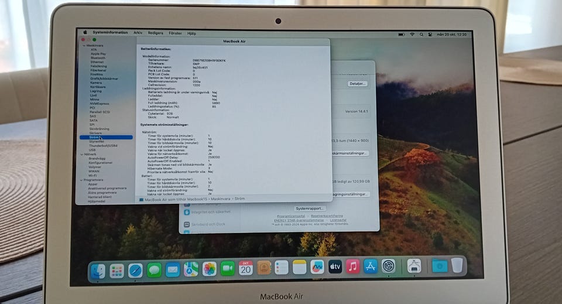The height and width of the screenshot is (304, 562).
Task: Open the Music app in Dock
Action: [352, 267]
